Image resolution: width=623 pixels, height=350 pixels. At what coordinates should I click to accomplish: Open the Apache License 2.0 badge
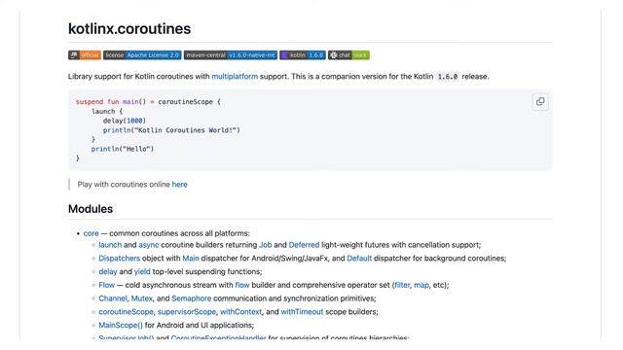tap(142, 55)
